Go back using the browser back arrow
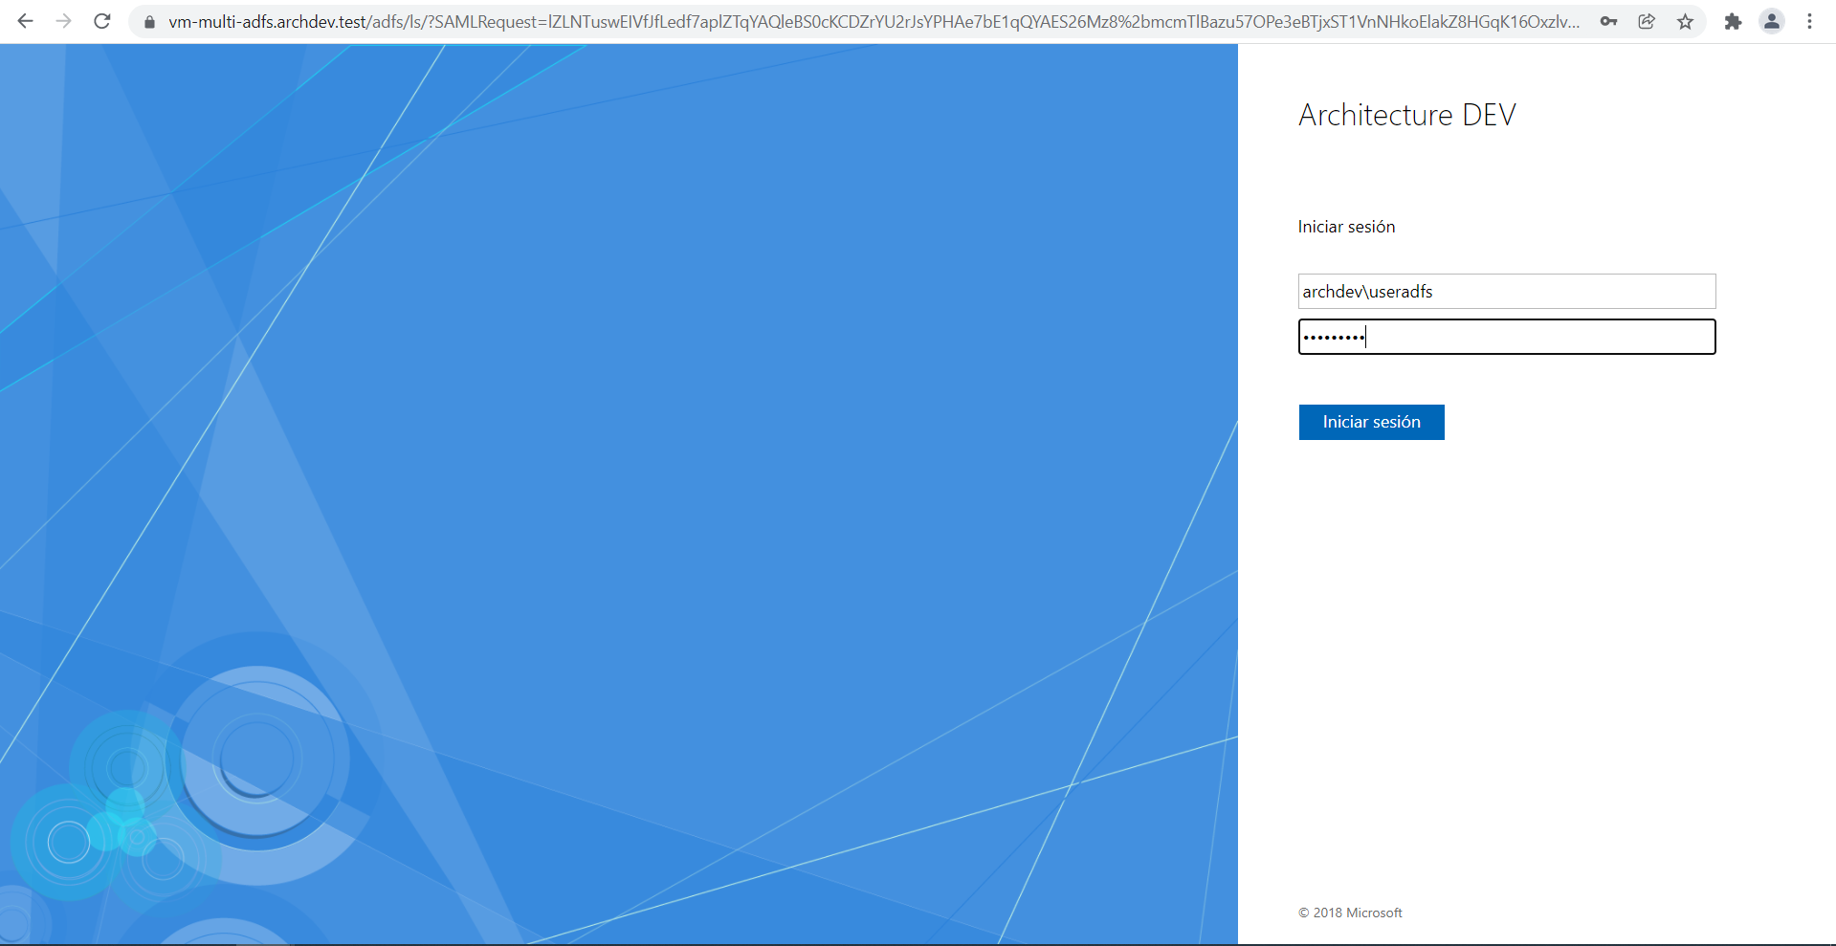 (25, 21)
